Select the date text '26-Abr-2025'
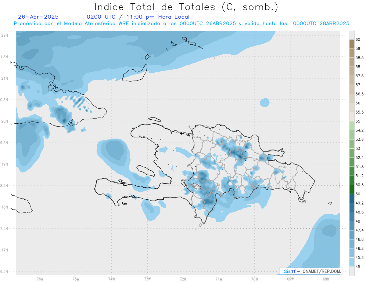The height and width of the screenshot is (283, 366). (38, 17)
